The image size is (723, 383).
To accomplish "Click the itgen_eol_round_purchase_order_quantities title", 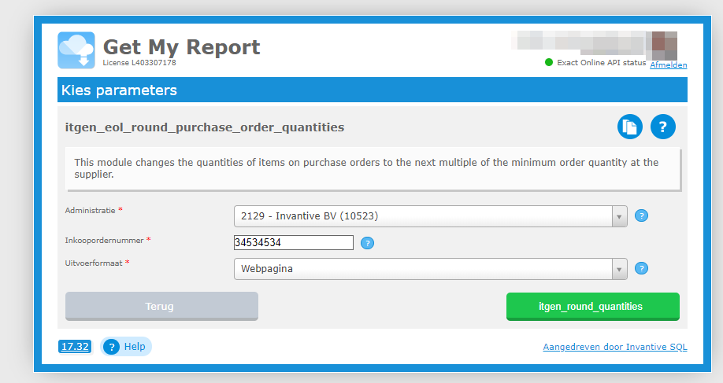I will 205,127.
